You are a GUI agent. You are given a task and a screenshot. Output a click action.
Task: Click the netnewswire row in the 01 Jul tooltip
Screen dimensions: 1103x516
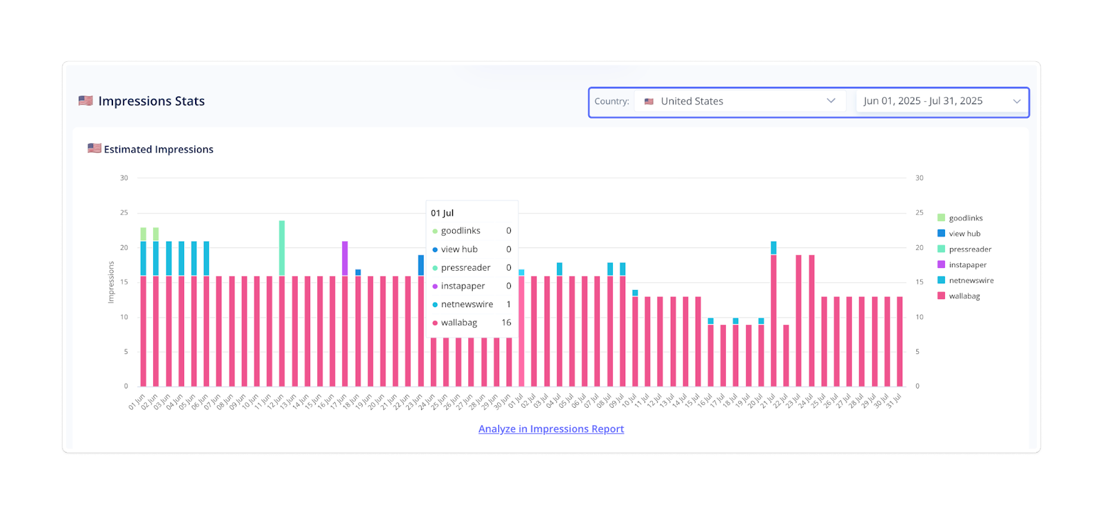(x=472, y=304)
